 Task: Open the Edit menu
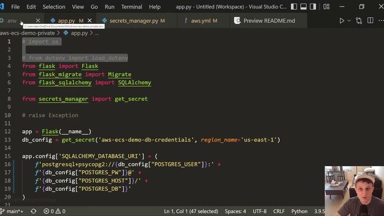coord(31,7)
